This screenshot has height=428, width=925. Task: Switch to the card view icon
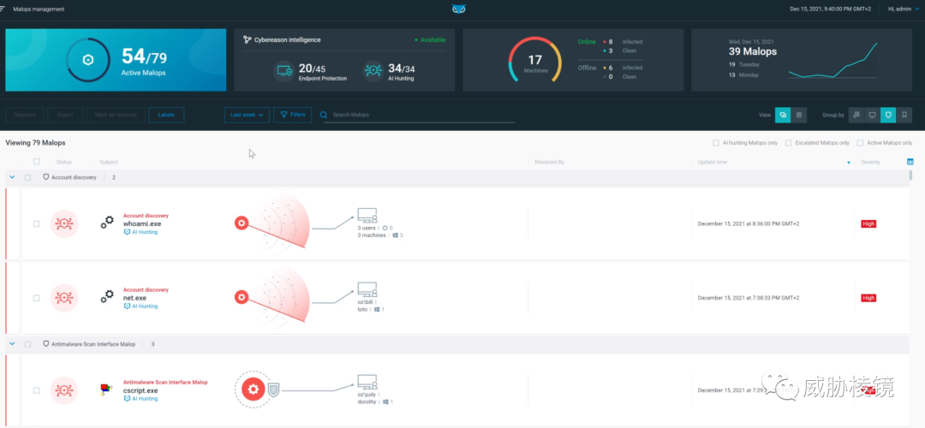783,115
